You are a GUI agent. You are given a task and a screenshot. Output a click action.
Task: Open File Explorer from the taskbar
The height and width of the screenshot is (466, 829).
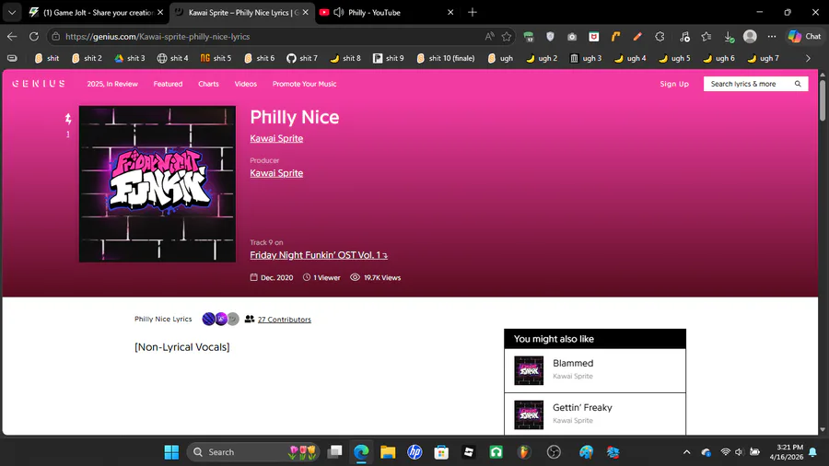[x=388, y=452]
